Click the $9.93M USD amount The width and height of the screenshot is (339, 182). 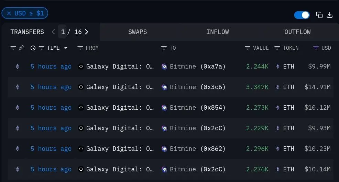pos(319,128)
